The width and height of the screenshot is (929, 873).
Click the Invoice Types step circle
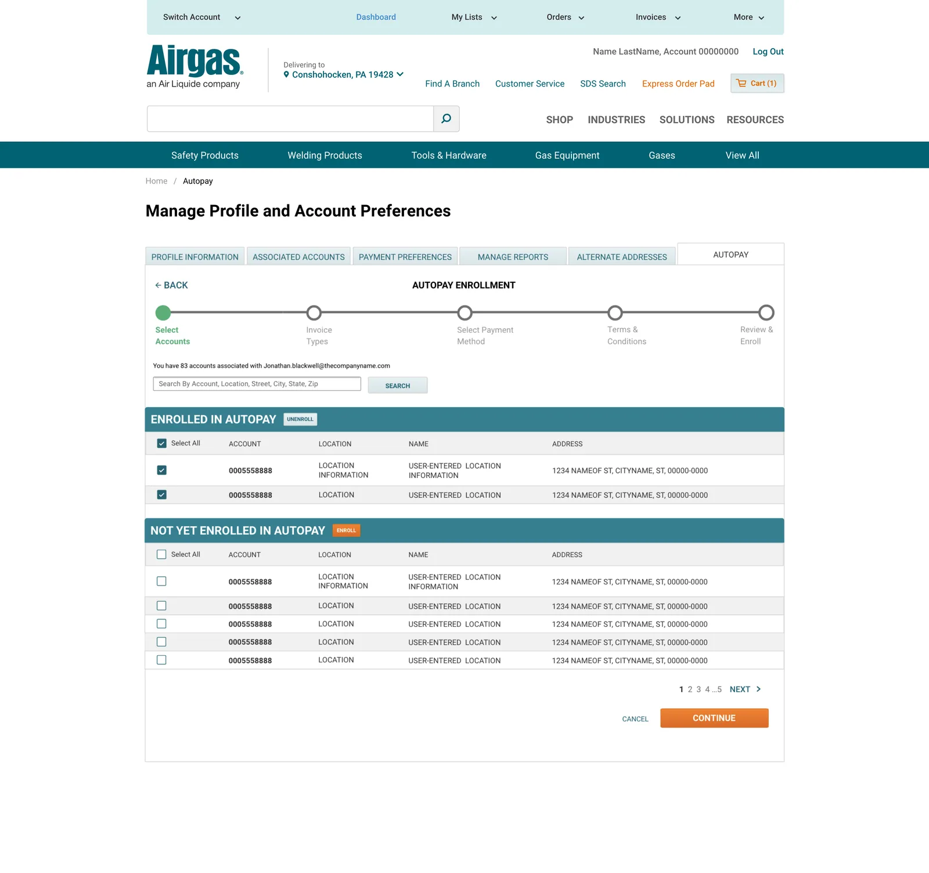tap(314, 312)
